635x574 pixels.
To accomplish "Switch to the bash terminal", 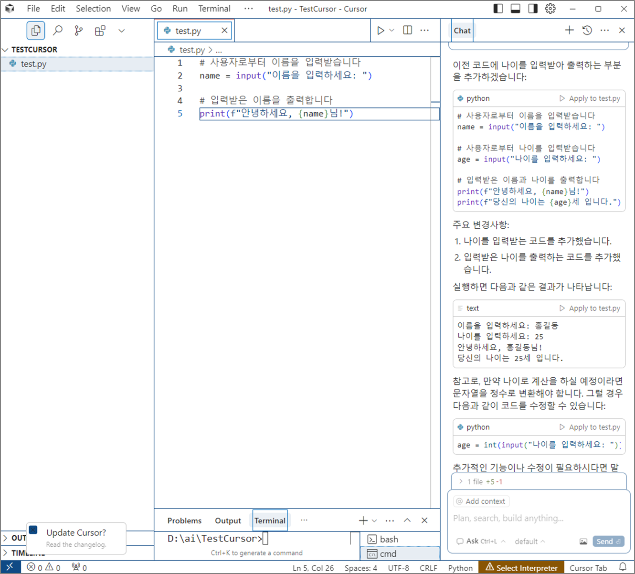I will click(x=400, y=539).
